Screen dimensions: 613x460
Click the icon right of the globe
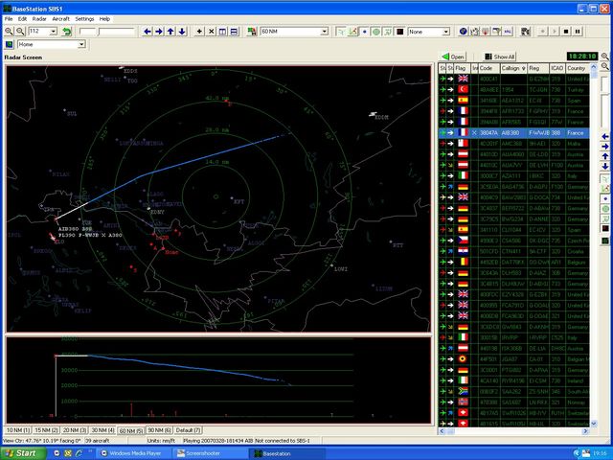pos(474,32)
